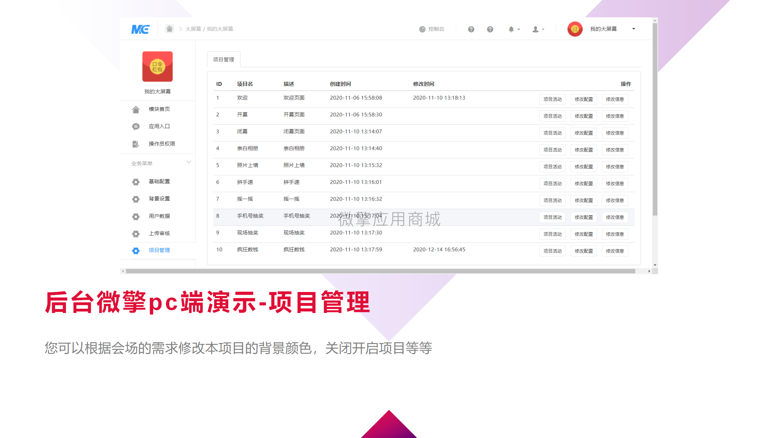Screen dimensions: 778x438
Task: Click description 欢迎页面 in table
Action: point(294,98)
